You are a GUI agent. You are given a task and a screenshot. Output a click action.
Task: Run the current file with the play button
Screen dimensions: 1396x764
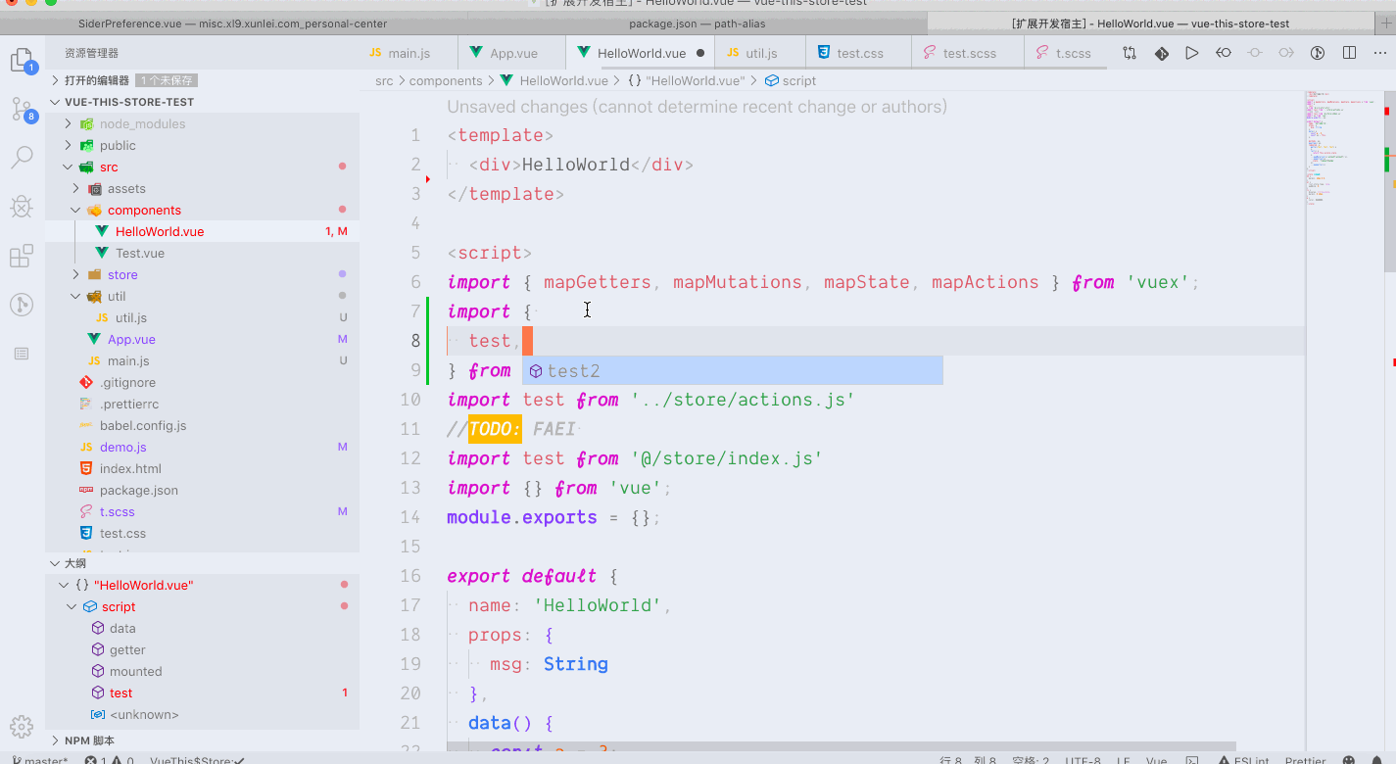[1191, 53]
